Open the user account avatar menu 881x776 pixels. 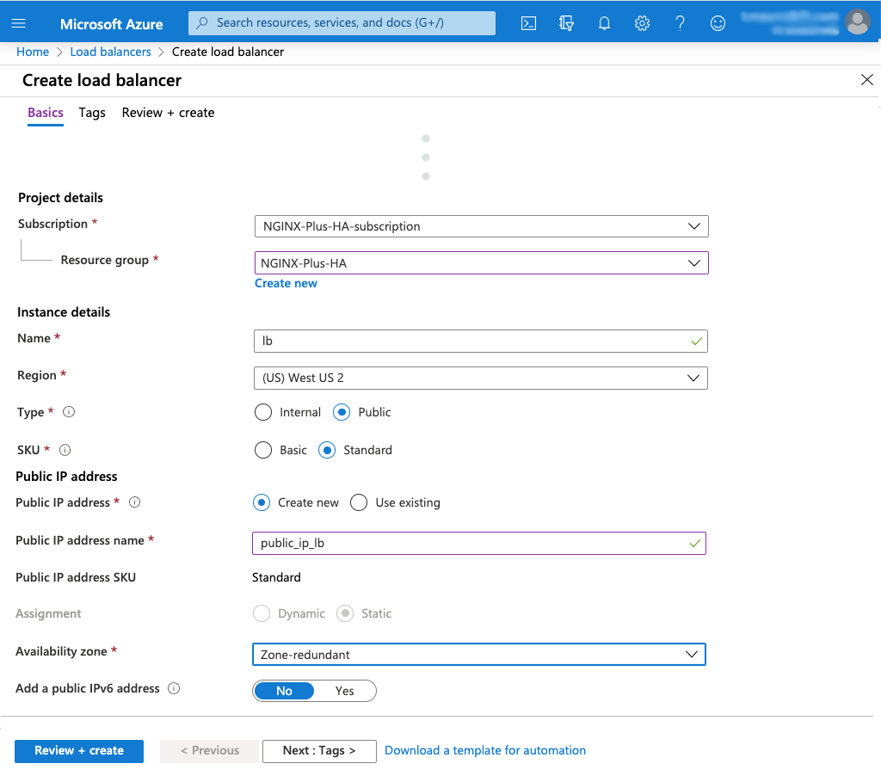click(857, 22)
